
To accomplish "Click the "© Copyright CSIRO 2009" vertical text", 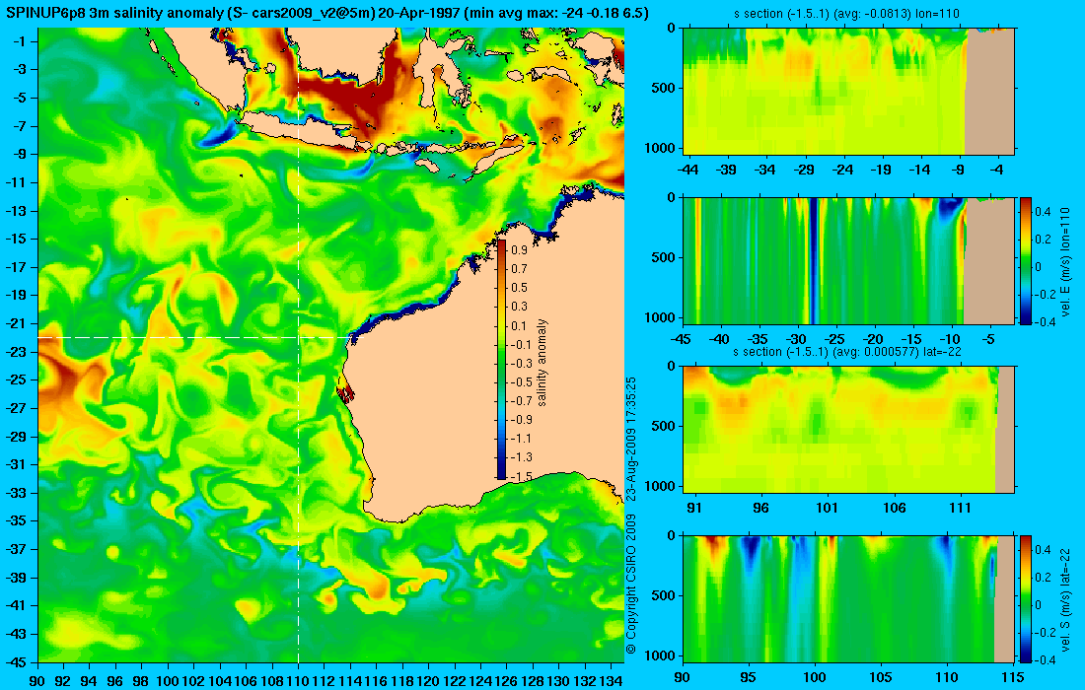I will [630, 585].
